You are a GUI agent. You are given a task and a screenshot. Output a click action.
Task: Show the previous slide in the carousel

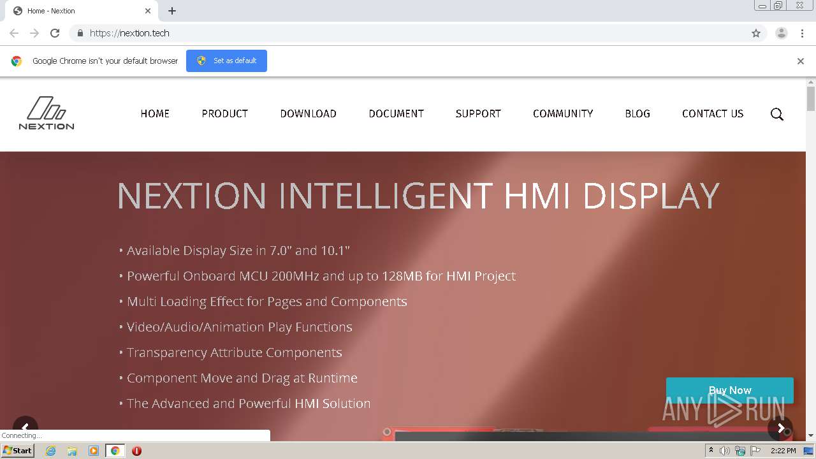(25, 428)
